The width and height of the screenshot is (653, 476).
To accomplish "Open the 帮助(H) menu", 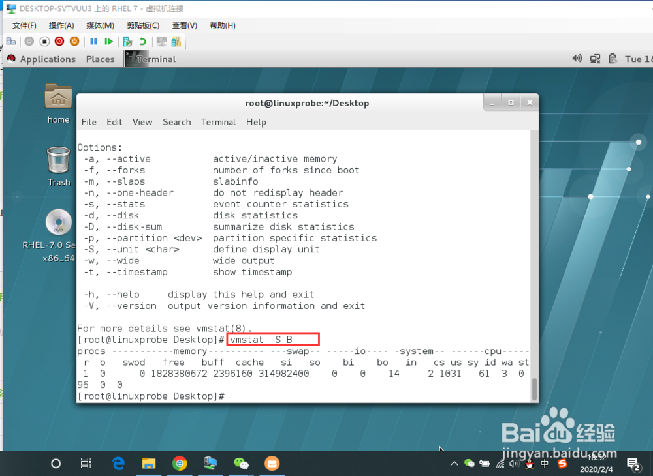I will coord(223,26).
